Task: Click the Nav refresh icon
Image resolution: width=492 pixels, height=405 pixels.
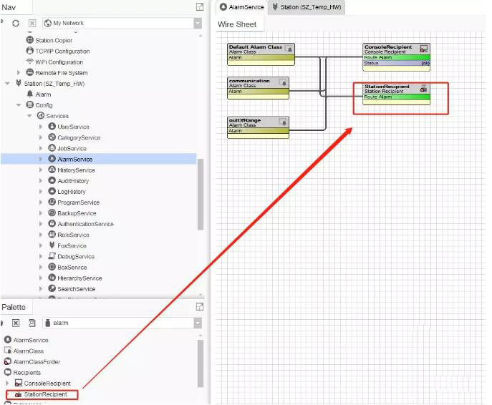Action: 16,23
